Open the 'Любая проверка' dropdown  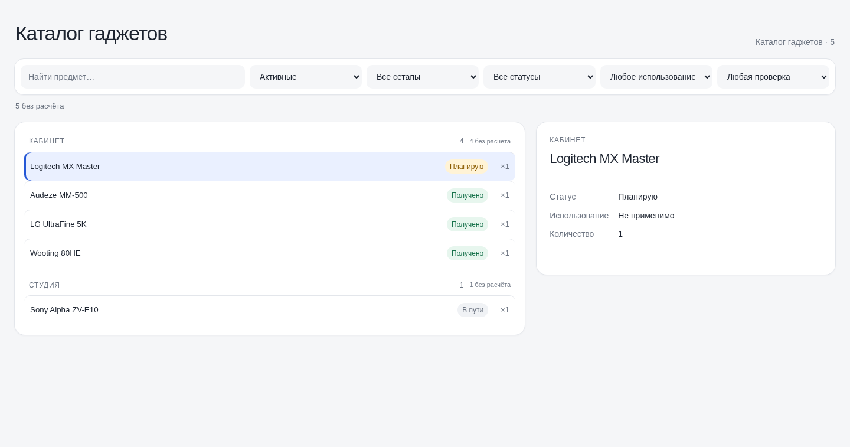(773, 77)
